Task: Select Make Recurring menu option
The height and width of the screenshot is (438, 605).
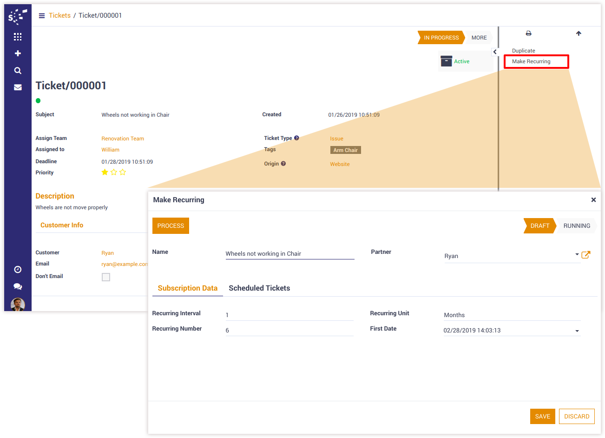Action: pyautogui.click(x=531, y=61)
